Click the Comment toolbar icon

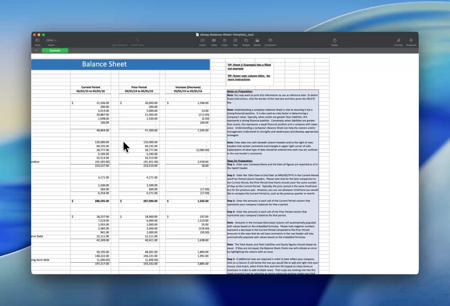[x=270, y=40]
